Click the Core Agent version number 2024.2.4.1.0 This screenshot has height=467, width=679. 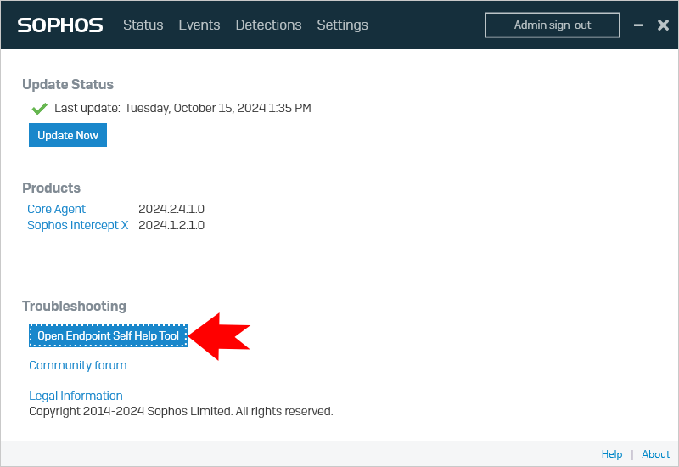click(x=171, y=209)
